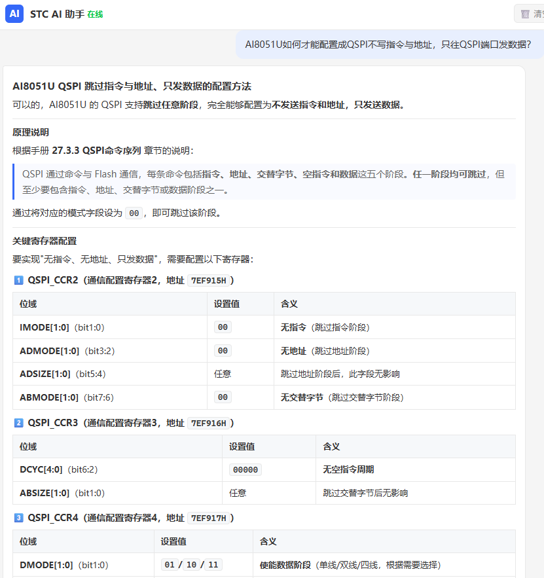
Task: Click the IMODE[1:0] table cell
Action: click(x=110, y=327)
